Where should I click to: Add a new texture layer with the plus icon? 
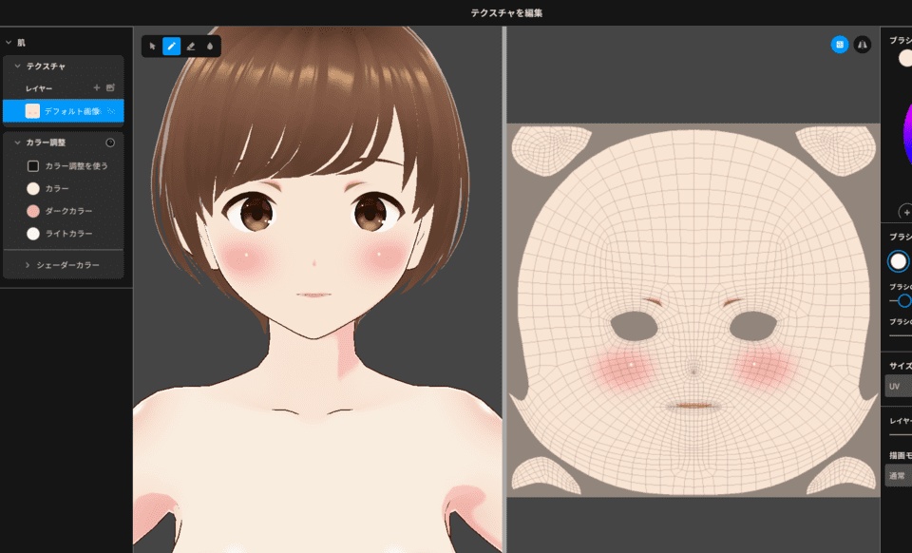click(98, 87)
